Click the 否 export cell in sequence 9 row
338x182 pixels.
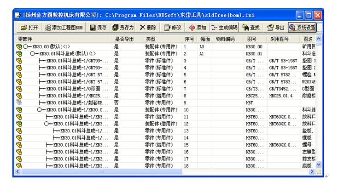pos(117,102)
